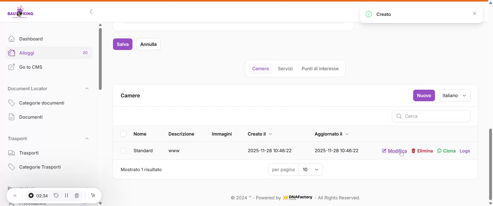Open Categorie Trasporti menu item
Viewport: 493px width, 206px height.
click(49, 167)
